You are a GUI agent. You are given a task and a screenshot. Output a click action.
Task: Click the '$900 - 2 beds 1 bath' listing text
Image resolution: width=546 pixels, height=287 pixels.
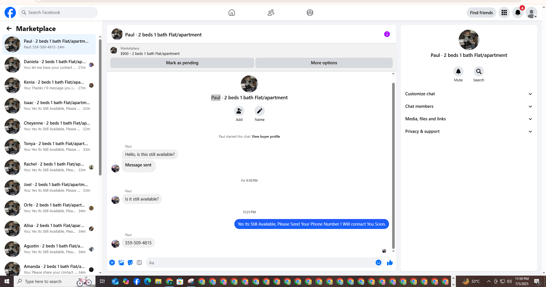(150, 53)
